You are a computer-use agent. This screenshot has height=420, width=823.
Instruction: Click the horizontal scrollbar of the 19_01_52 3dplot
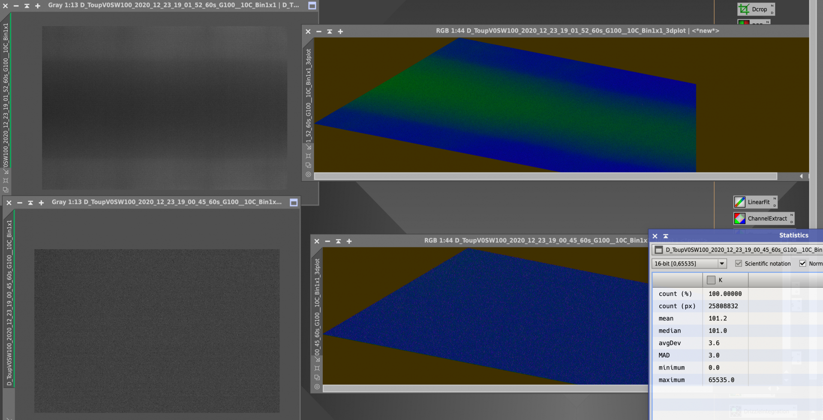coord(545,176)
